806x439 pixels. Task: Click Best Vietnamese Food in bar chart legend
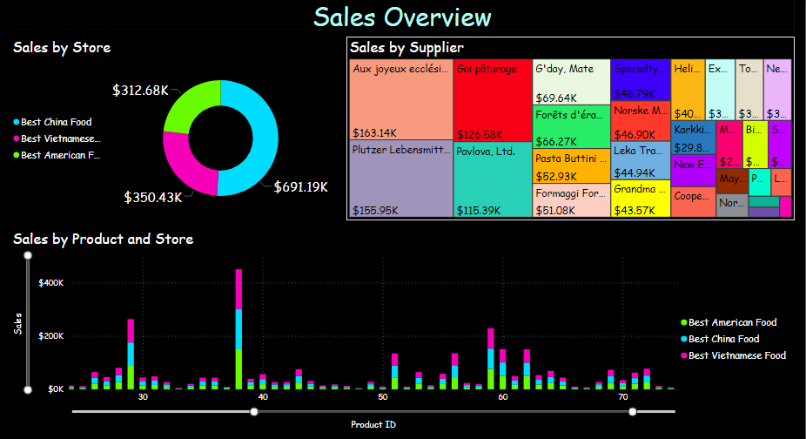tap(736, 355)
